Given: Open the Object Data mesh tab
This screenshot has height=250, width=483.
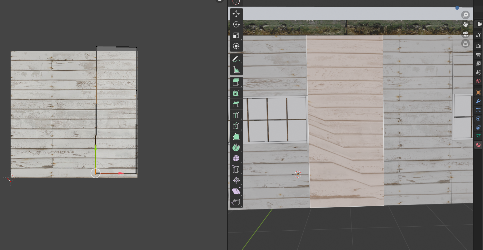Looking at the screenshot, I should [478, 136].
